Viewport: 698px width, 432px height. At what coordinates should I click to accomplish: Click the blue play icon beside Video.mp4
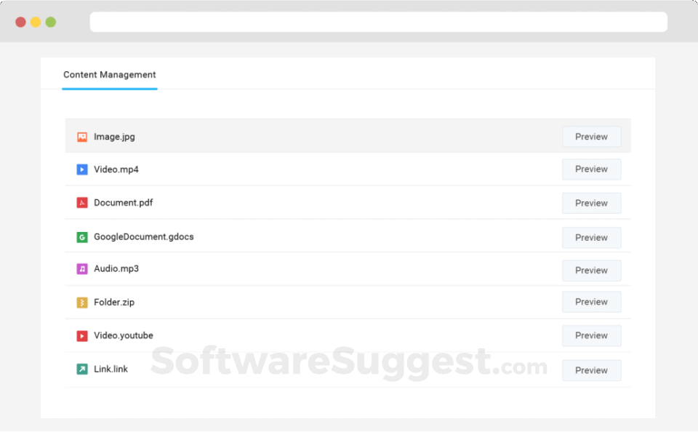pos(82,169)
